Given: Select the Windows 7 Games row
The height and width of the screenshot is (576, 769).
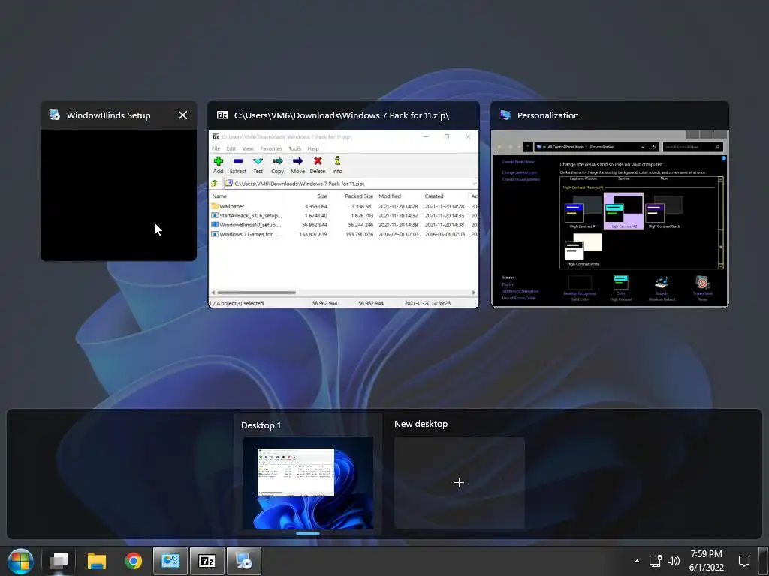Looking at the screenshot, I should pyautogui.click(x=344, y=234).
